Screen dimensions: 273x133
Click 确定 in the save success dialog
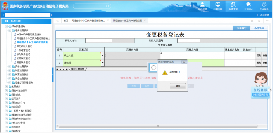(x=178, y=86)
